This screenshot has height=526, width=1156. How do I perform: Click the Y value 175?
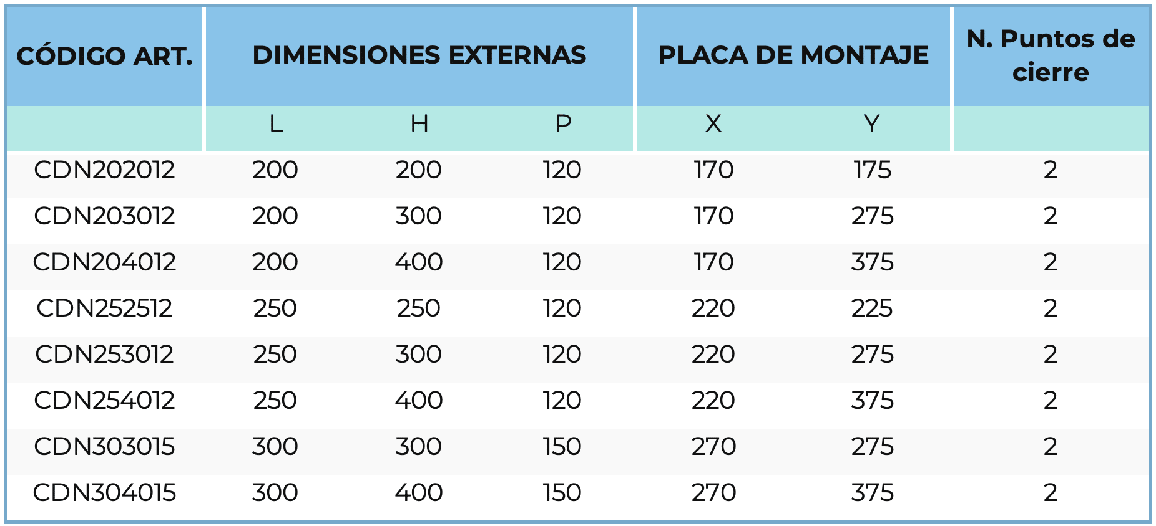point(872,170)
